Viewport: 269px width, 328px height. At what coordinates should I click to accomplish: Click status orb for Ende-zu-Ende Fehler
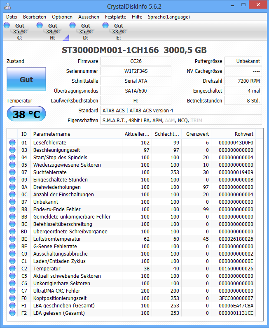[x=12, y=209]
